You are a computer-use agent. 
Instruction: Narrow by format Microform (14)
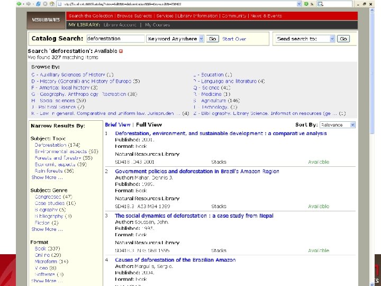click(x=51, y=262)
